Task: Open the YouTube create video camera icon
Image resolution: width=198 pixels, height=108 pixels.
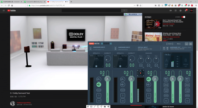Action: click(x=170, y=11)
